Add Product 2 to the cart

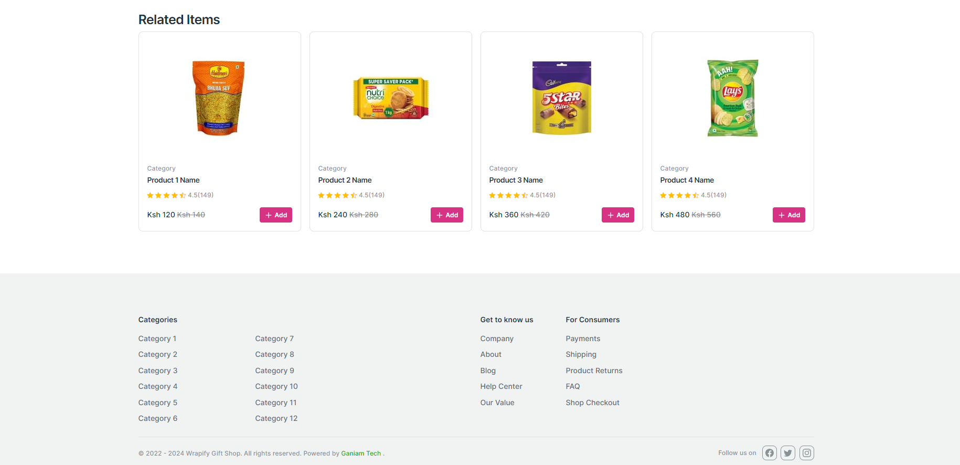[447, 215]
